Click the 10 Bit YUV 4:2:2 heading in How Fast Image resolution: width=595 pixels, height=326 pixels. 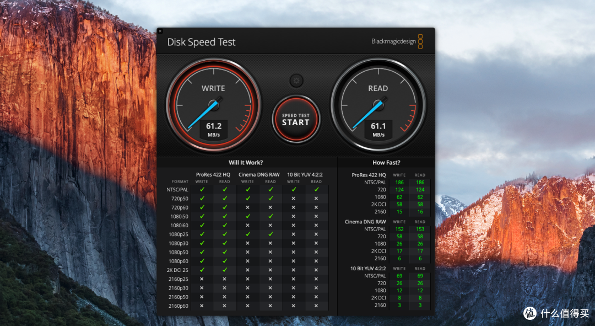(x=367, y=269)
